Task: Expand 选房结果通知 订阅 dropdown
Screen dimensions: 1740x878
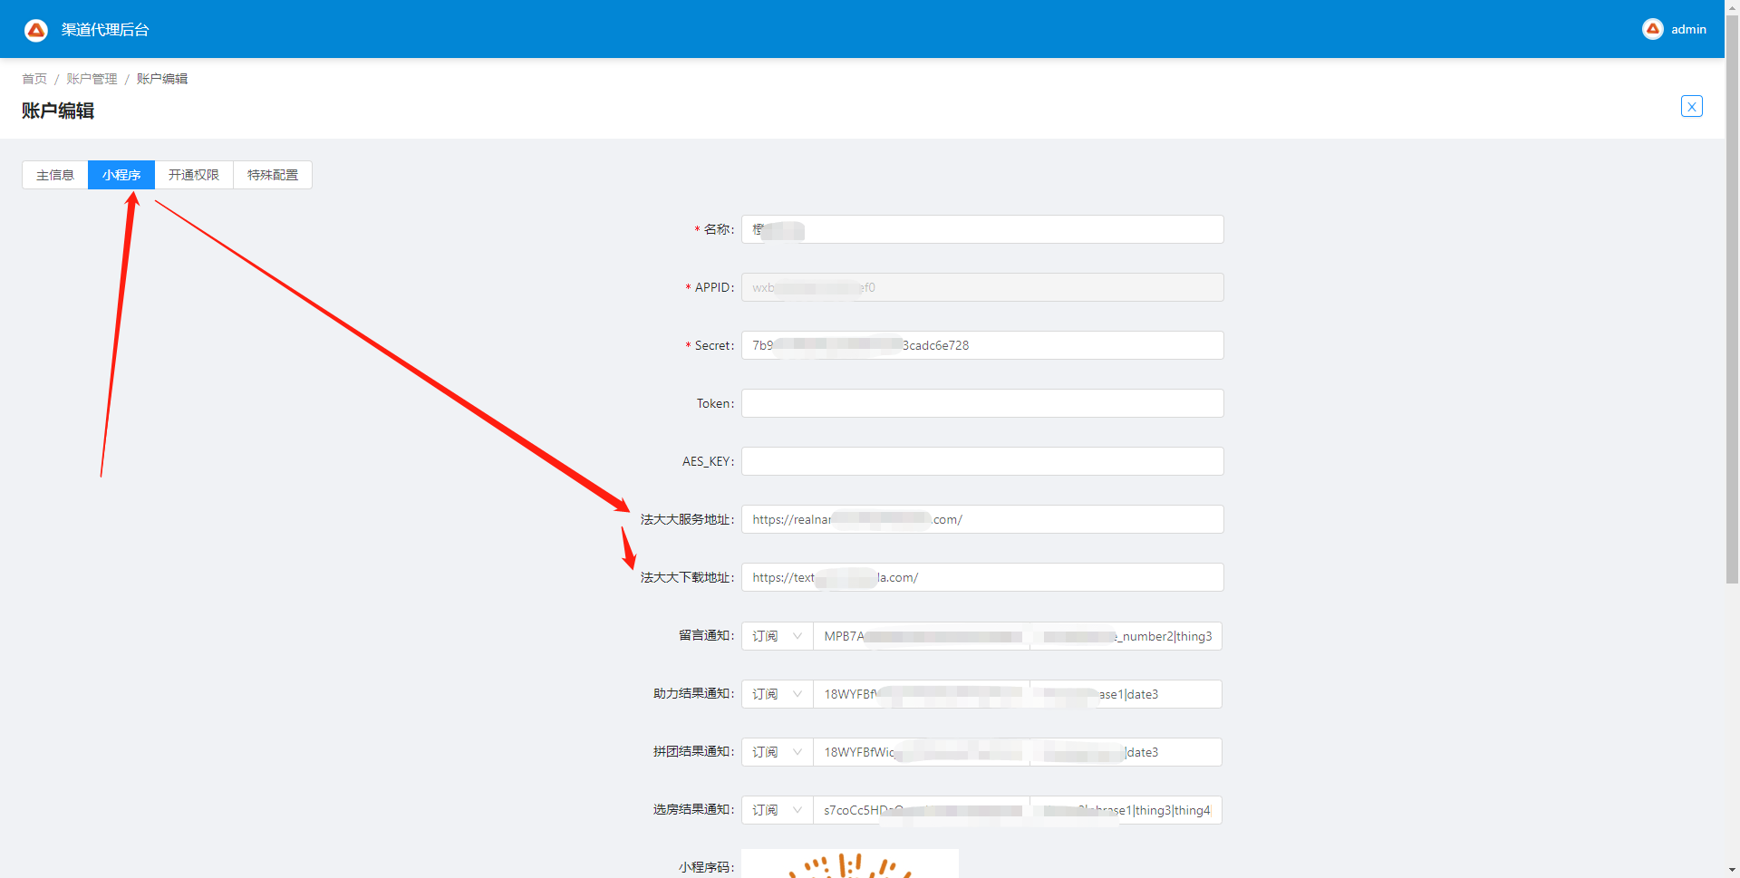Action: pos(778,810)
